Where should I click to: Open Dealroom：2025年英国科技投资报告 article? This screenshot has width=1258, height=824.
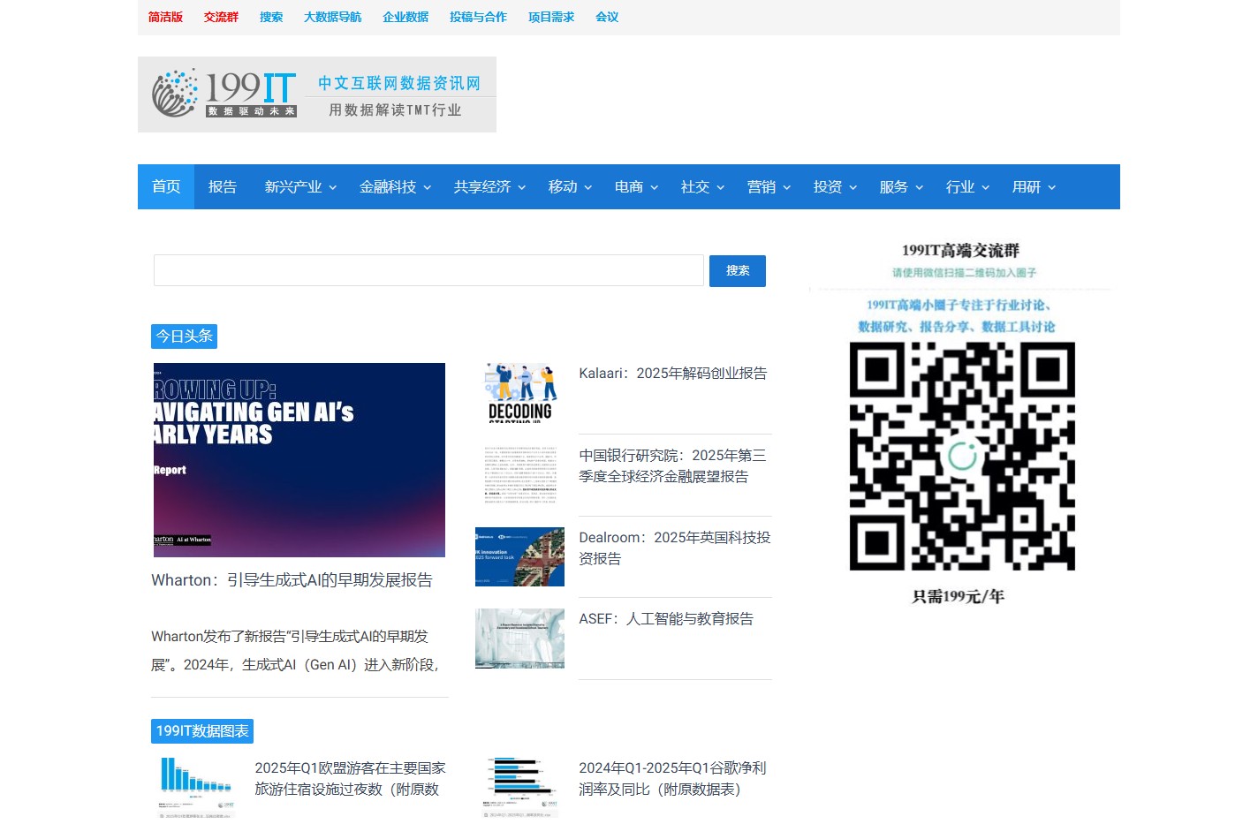tap(675, 548)
